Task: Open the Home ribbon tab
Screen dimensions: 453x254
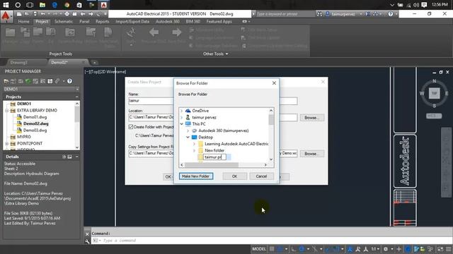Action: click(x=23, y=21)
